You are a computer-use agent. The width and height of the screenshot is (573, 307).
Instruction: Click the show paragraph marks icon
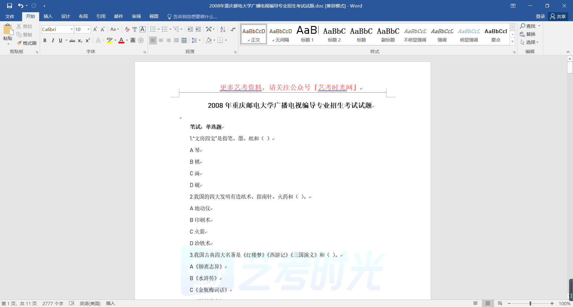233,29
